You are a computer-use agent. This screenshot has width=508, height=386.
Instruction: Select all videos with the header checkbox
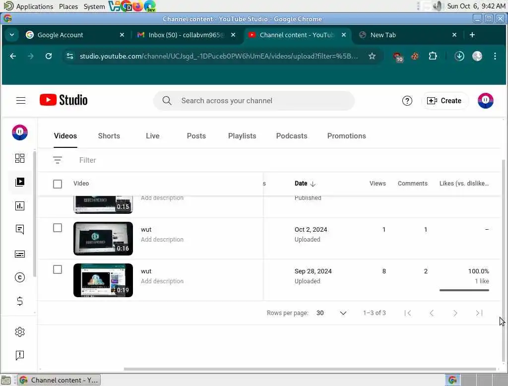[58, 184]
